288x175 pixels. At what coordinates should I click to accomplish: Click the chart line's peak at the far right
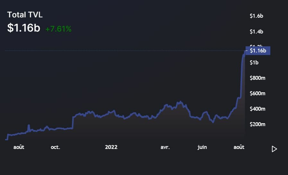tap(245, 52)
